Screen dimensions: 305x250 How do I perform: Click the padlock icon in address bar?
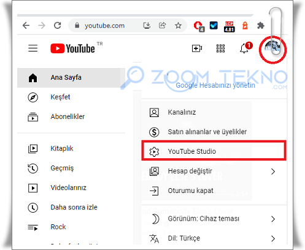77,26
